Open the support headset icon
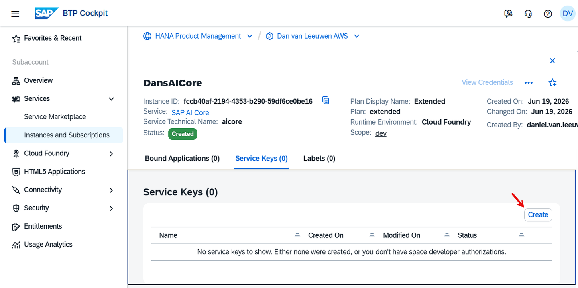 tap(528, 14)
